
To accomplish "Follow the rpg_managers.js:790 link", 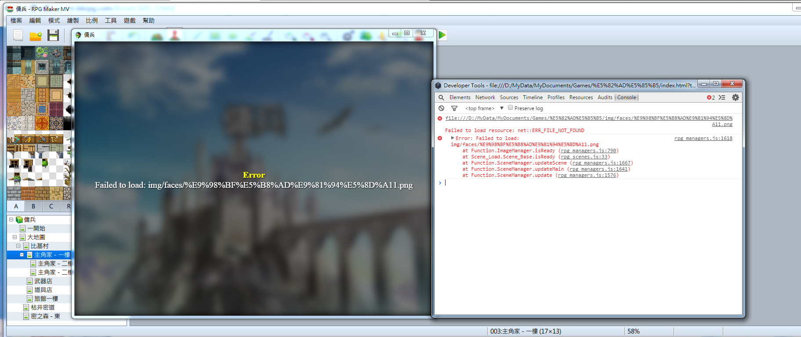I will pos(588,151).
